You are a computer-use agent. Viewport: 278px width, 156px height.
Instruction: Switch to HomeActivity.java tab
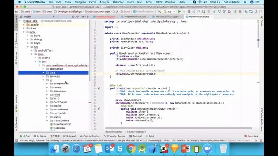(x=106, y=16)
